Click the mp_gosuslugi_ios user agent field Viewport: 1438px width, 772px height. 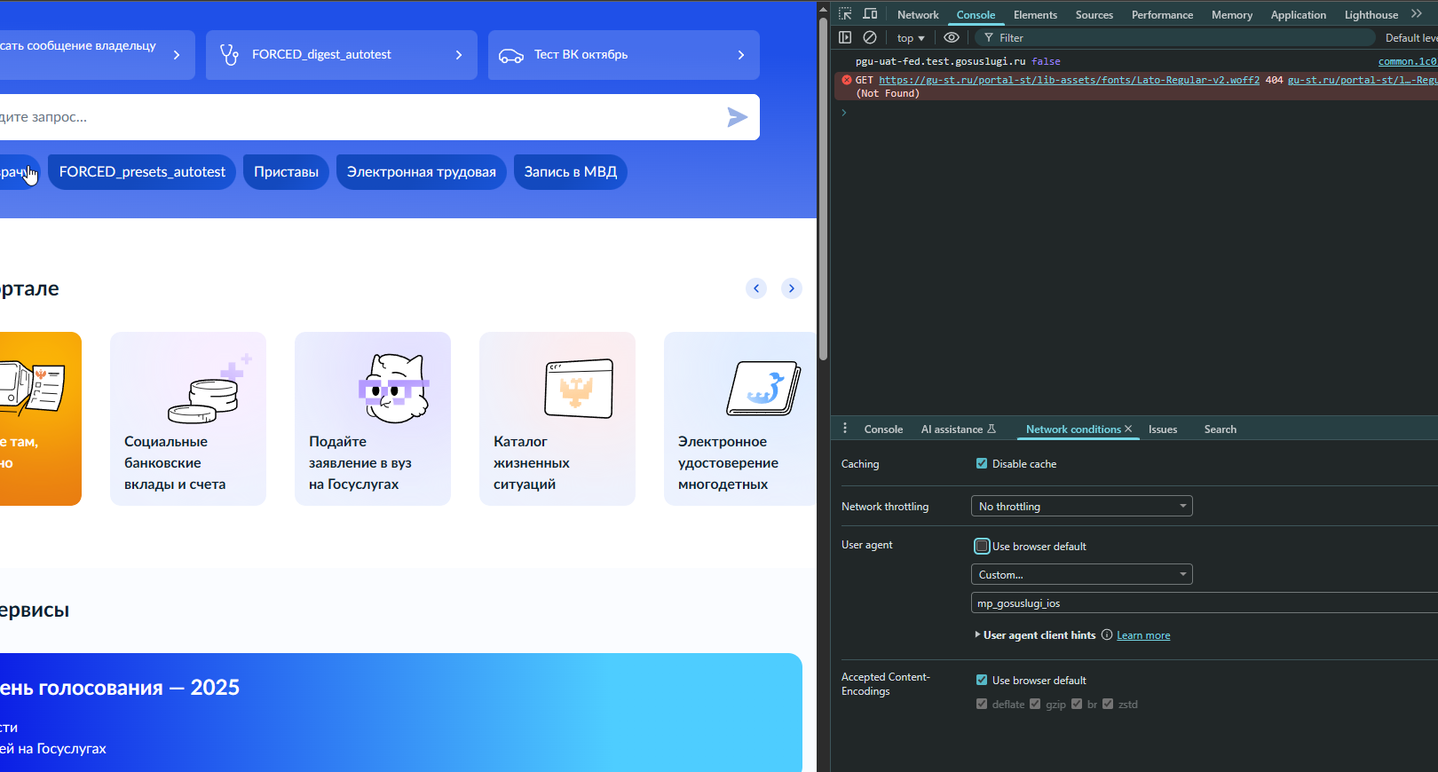pos(1205,603)
